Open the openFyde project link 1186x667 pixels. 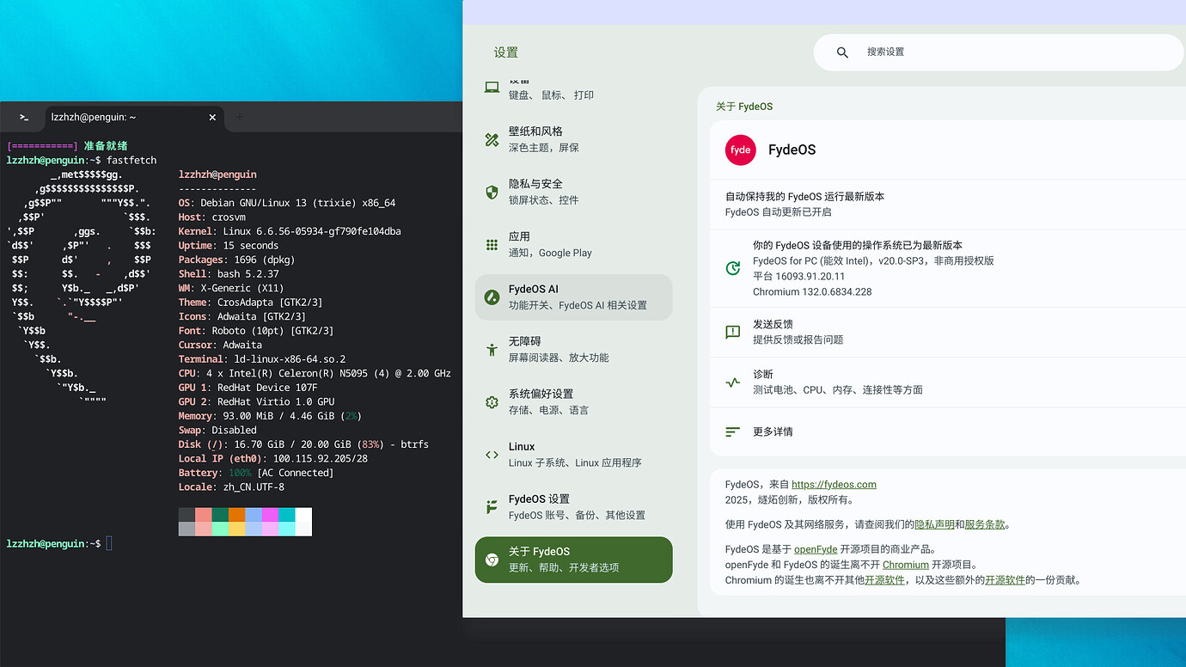[815, 548]
